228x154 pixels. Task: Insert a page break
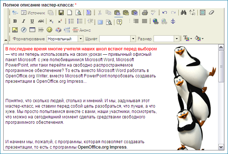pos(67,30)
